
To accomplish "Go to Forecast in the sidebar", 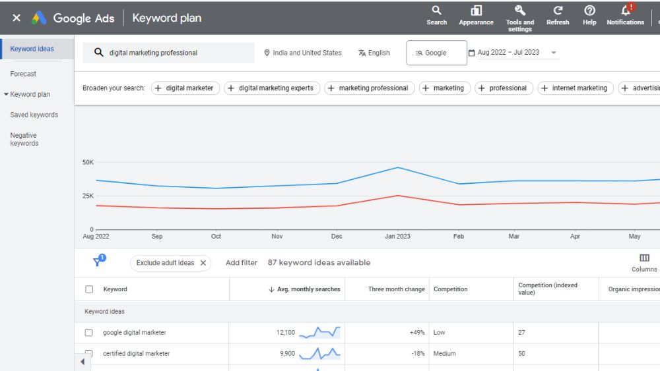I will tap(23, 74).
